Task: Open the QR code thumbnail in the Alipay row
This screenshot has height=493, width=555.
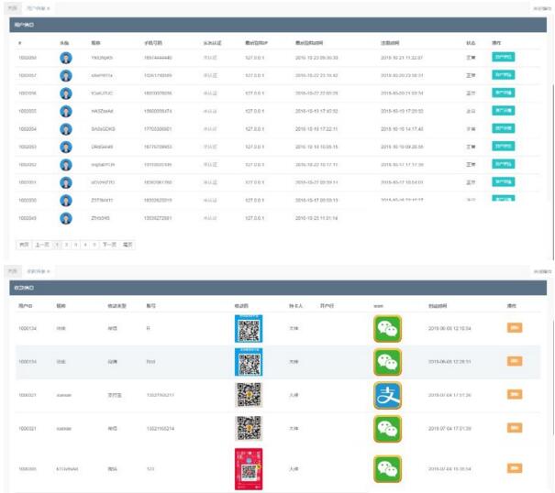Action: pos(250,396)
